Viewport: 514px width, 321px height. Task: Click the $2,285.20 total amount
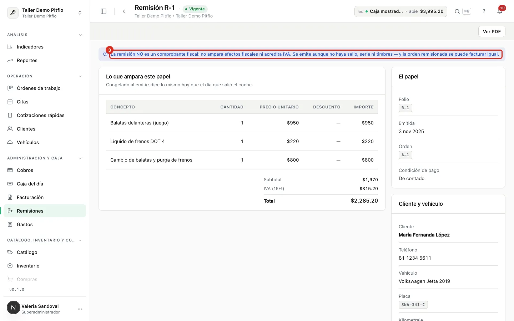pyautogui.click(x=364, y=201)
